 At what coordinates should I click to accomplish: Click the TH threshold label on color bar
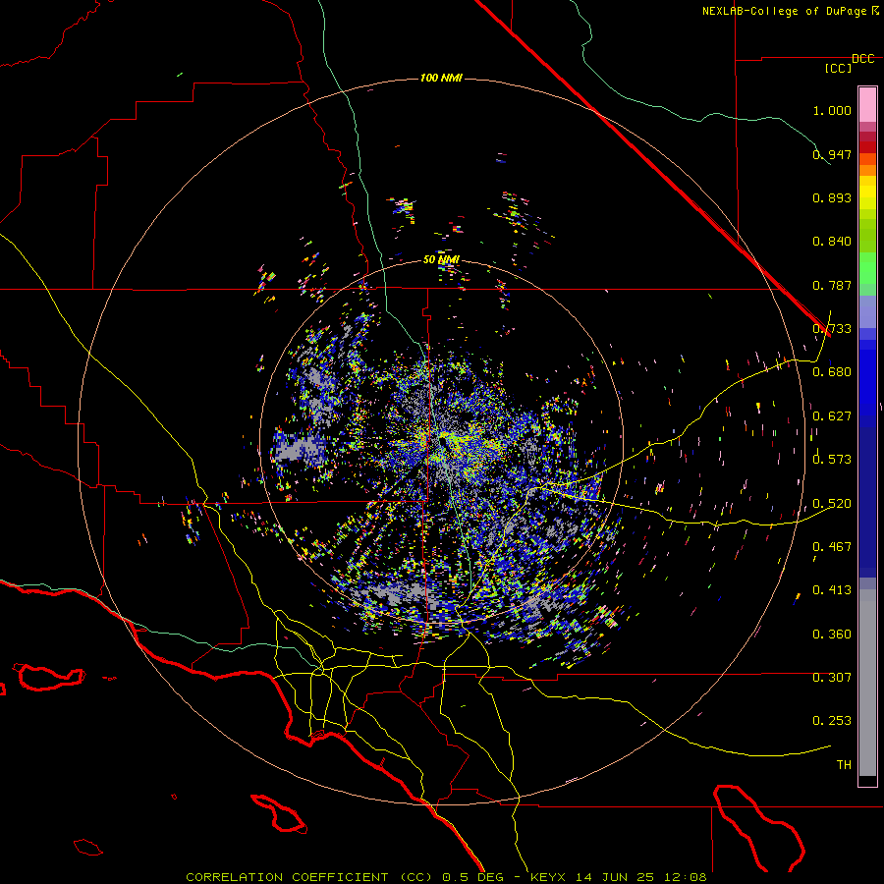click(x=844, y=765)
